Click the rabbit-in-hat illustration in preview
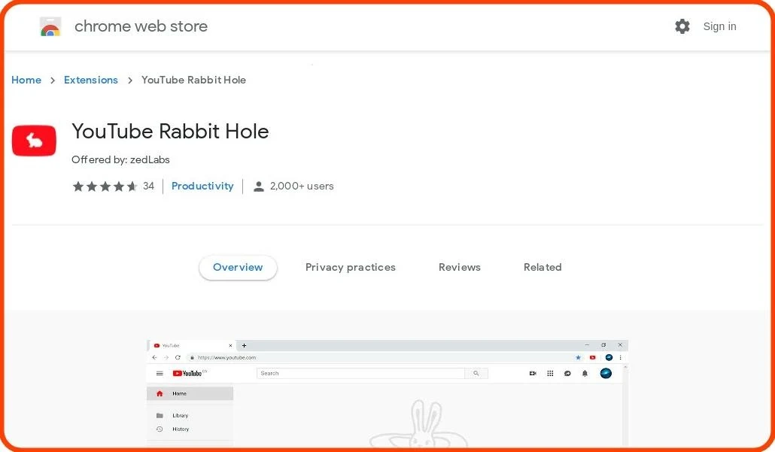This screenshot has width=775, height=452. point(419,424)
